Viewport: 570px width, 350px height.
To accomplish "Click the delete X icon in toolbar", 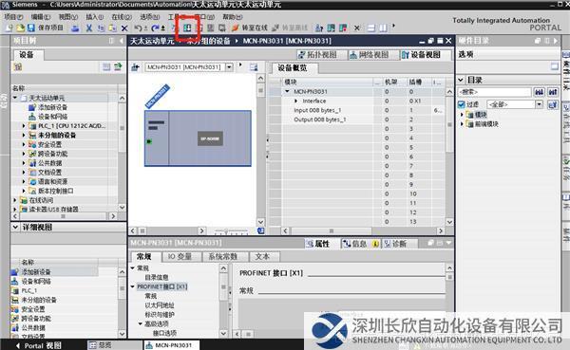I will (x=124, y=28).
